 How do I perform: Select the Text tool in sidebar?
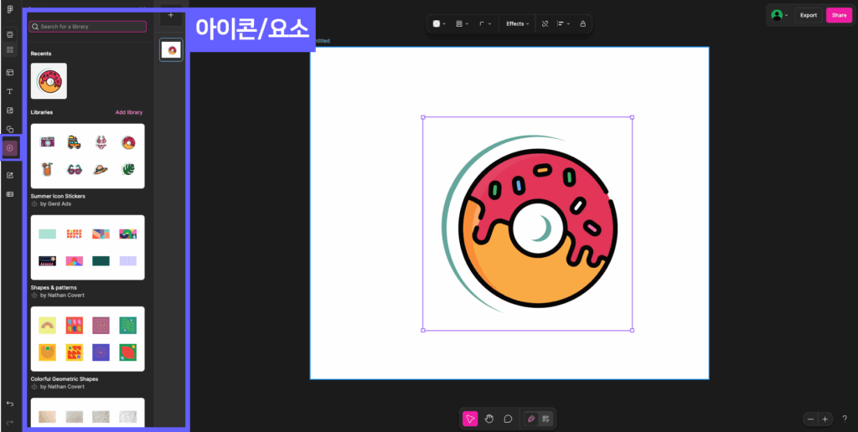pyautogui.click(x=10, y=91)
